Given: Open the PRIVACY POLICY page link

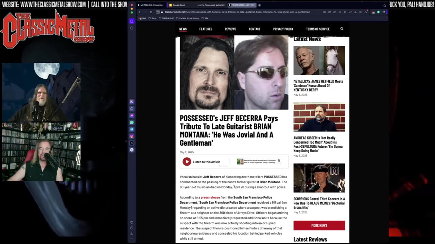Looking at the screenshot, I should [x=283, y=29].
